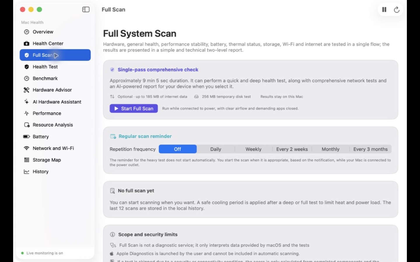
Task: Click the Live monitoring is on status
Action: pos(45,253)
